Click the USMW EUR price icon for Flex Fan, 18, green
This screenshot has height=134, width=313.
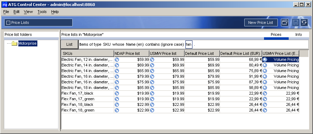tap(265, 110)
